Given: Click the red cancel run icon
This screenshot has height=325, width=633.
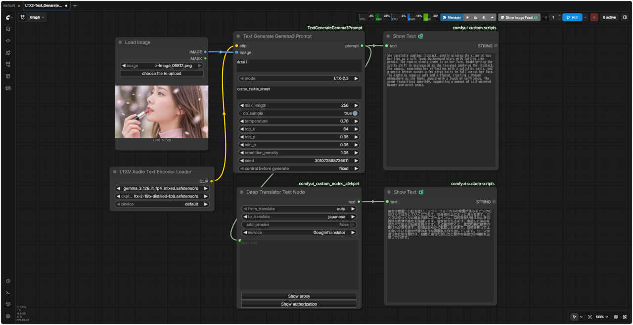Looking at the screenshot, I should click(594, 17).
